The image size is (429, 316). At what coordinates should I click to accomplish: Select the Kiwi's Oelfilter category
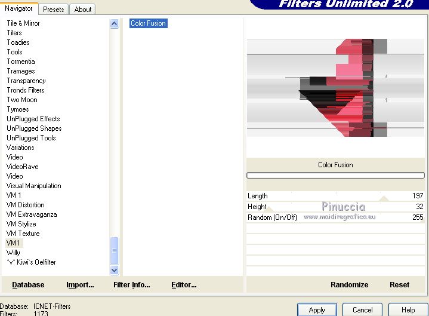tap(31, 262)
